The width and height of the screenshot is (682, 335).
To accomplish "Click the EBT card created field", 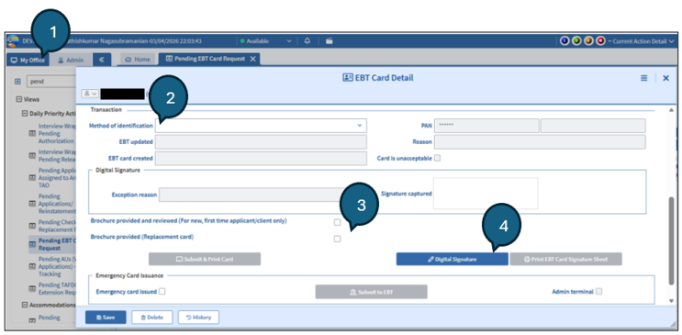I will click(x=261, y=159).
